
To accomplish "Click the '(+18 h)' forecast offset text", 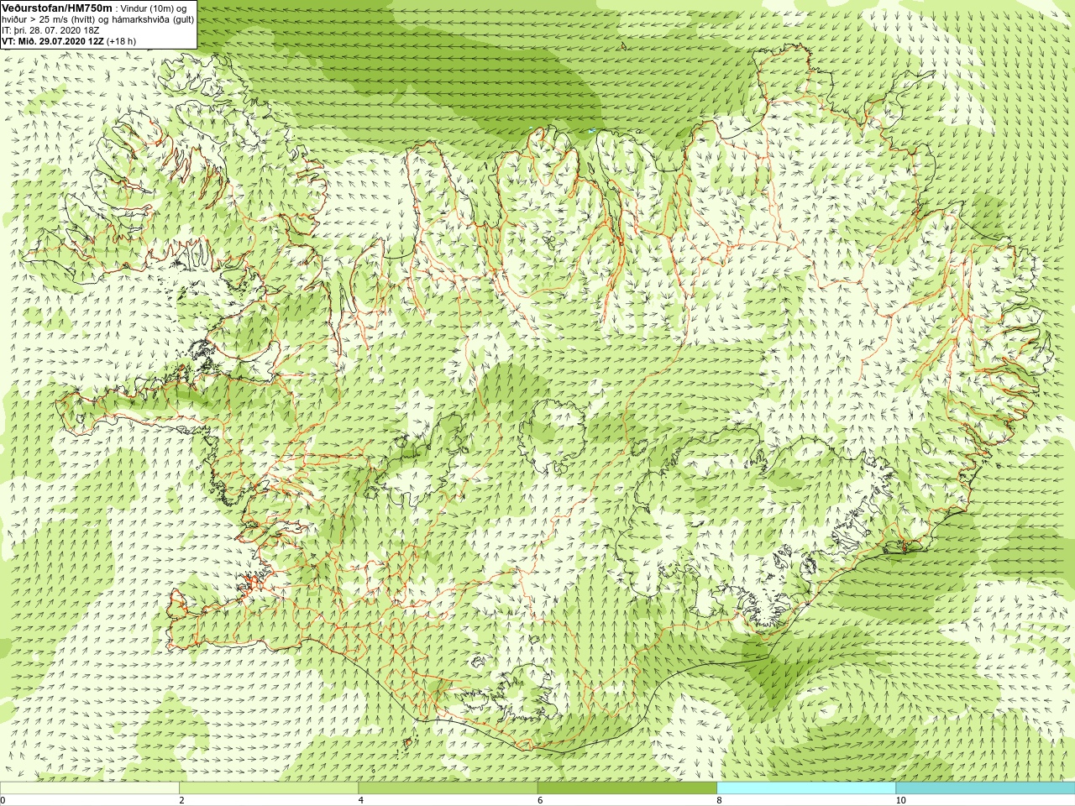I will (x=121, y=41).
